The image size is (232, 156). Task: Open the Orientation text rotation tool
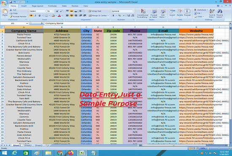pyautogui.click(x=81, y=11)
